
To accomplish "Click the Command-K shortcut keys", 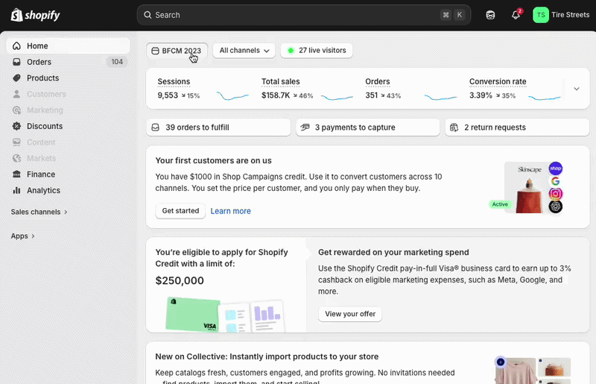I will click(x=453, y=15).
